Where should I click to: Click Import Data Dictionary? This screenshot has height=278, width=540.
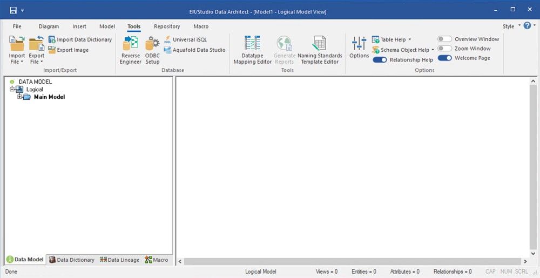coord(80,39)
